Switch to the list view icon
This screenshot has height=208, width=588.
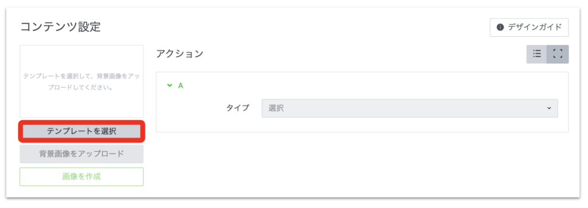537,54
